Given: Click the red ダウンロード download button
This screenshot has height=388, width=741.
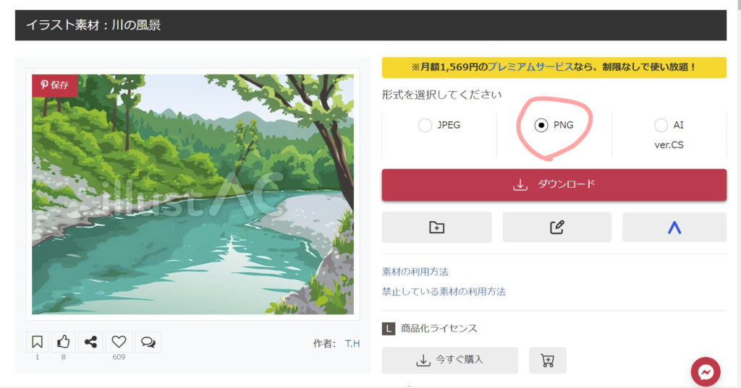Looking at the screenshot, I should [x=554, y=184].
